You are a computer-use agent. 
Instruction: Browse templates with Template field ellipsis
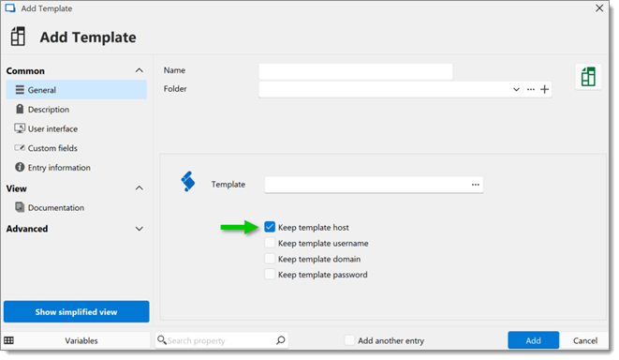tap(476, 185)
